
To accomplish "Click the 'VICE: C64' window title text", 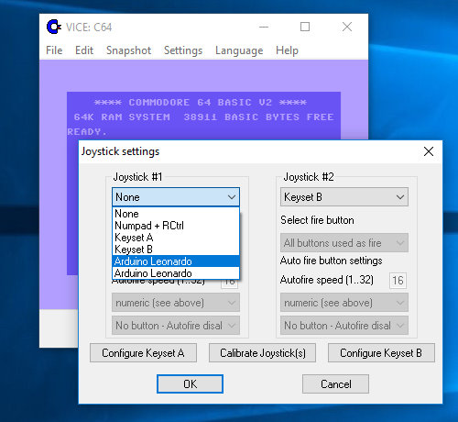I will pyautogui.click(x=89, y=28).
